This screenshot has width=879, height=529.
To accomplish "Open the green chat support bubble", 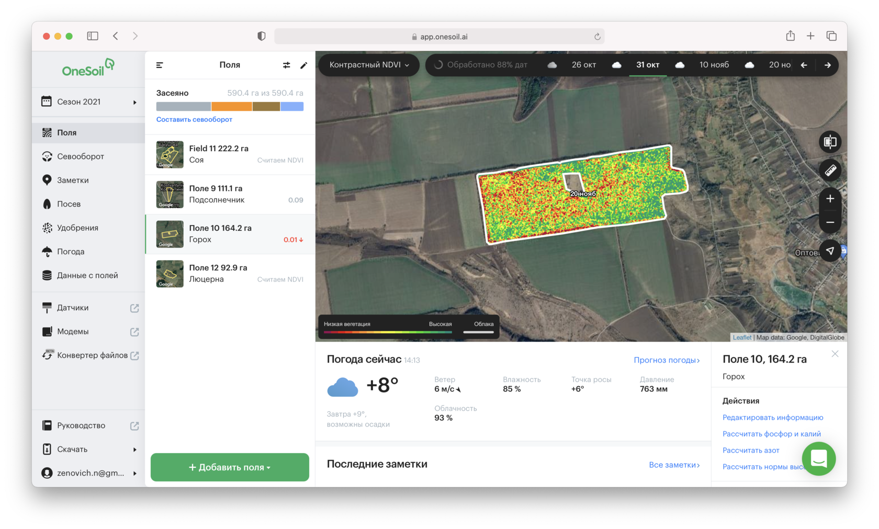I will (x=818, y=459).
